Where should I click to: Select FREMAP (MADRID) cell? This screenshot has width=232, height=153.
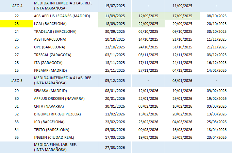[x=66, y=70]
